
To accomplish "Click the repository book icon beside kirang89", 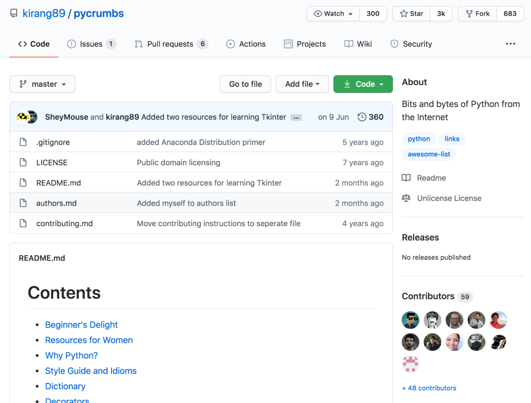I will pyautogui.click(x=14, y=14).
